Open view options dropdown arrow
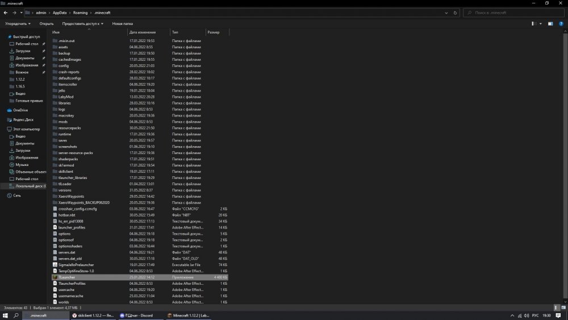Viewport: 568px width, 320px height. [541, 23]
